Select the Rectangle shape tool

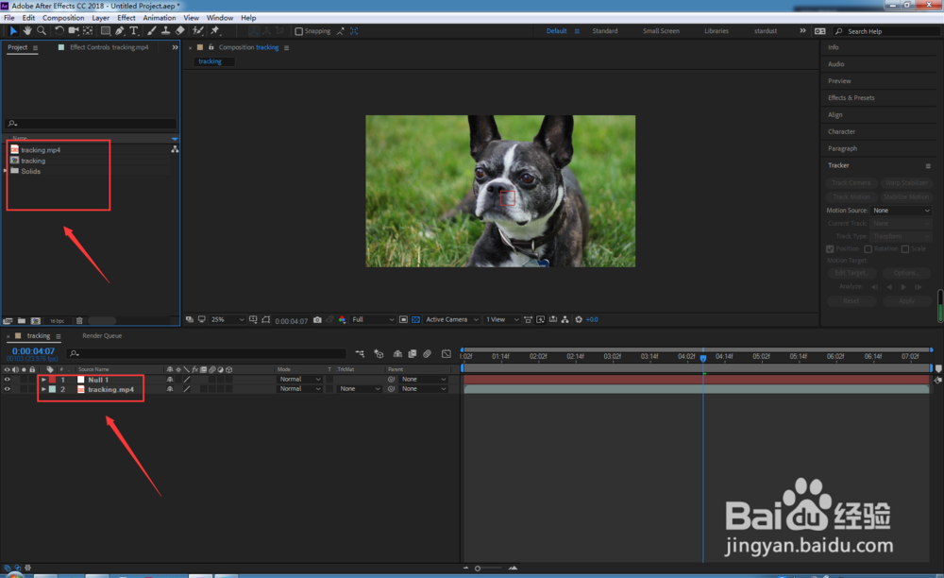pyautogui.click(x=106, y=31)
